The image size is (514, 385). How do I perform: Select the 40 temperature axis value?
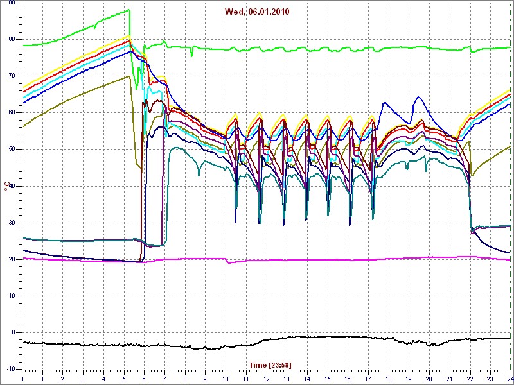tap(10, 186)
